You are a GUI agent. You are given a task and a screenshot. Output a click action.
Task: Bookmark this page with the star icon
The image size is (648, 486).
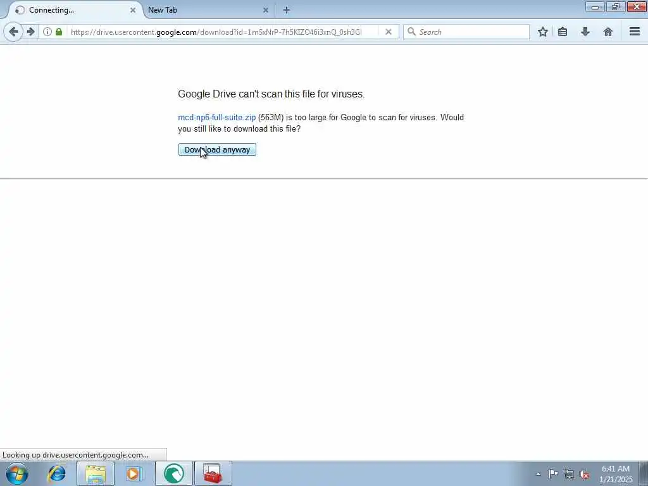point(542,32)
